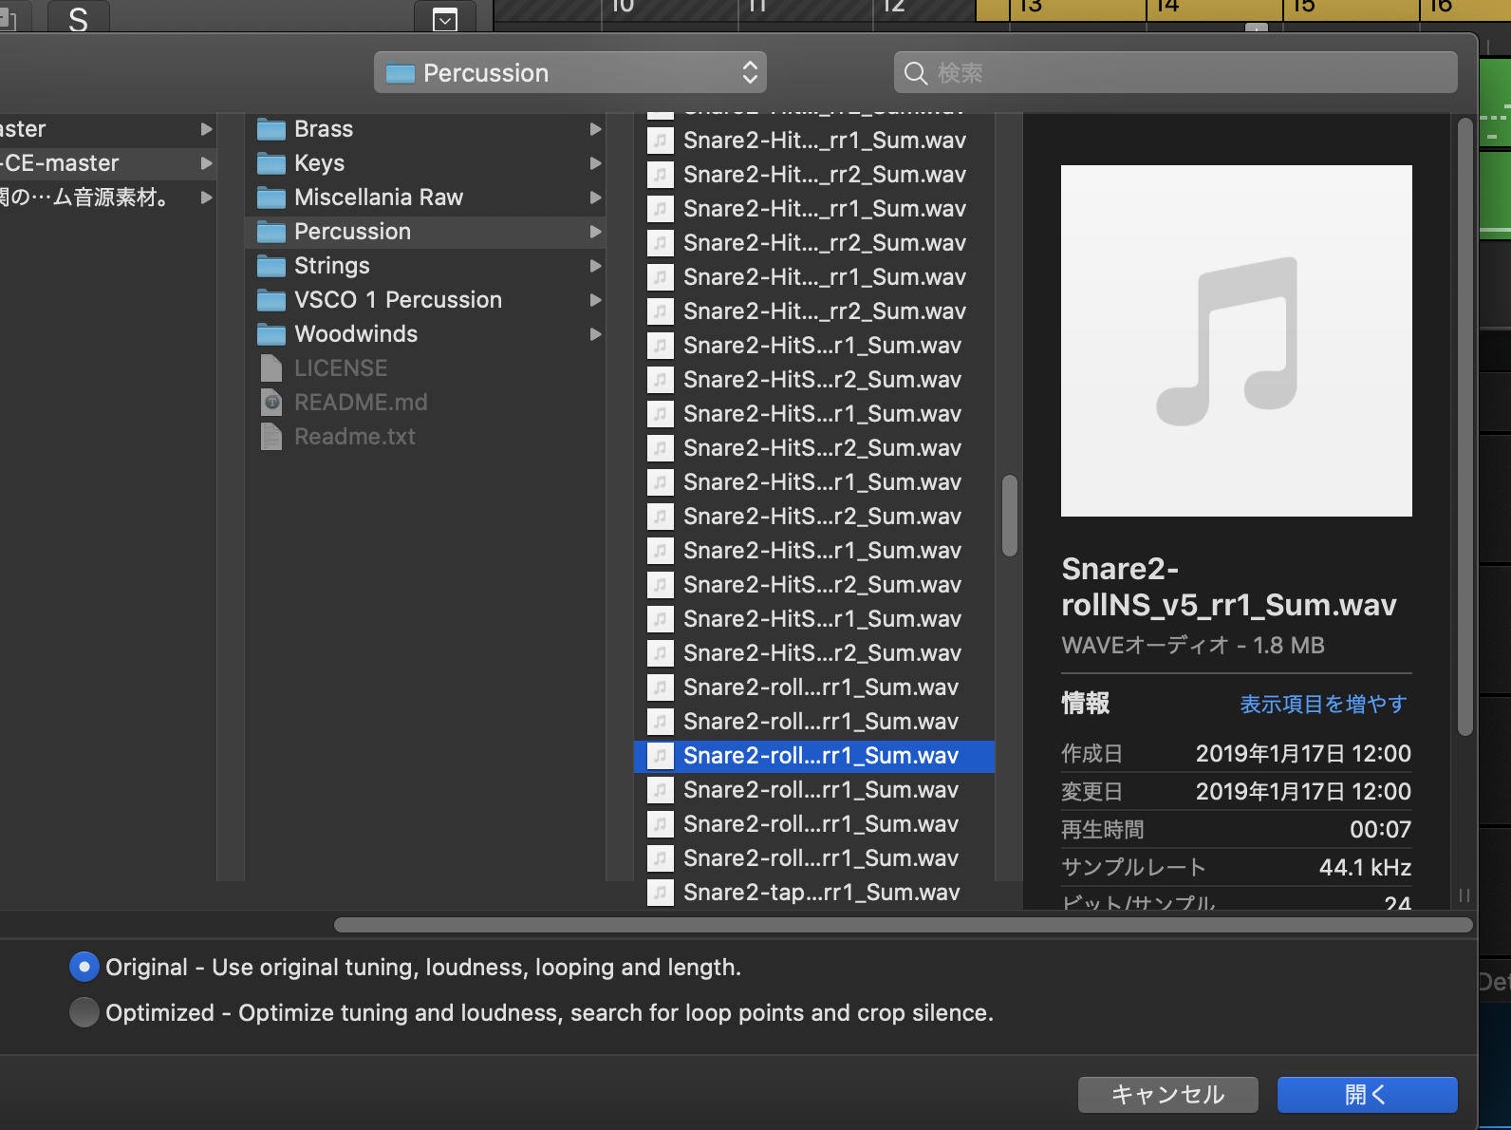Click the キャンセル button
Image resolution: width=1511 pixels, height=1130 pixels.
(1168, 1095)
